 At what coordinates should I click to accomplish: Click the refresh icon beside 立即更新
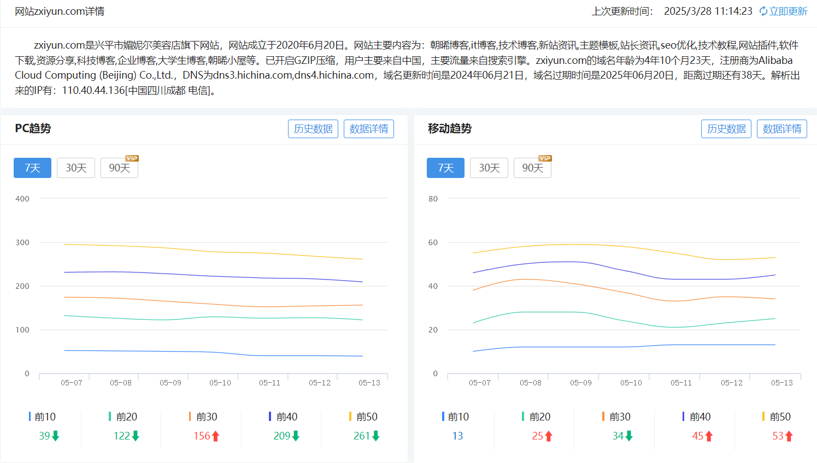(x=763, y=11)
